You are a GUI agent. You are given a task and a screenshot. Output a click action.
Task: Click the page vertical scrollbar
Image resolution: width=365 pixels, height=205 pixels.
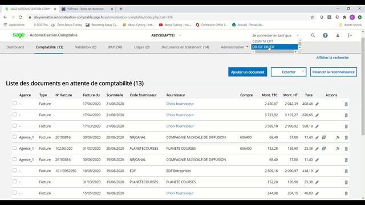(363, 86)
